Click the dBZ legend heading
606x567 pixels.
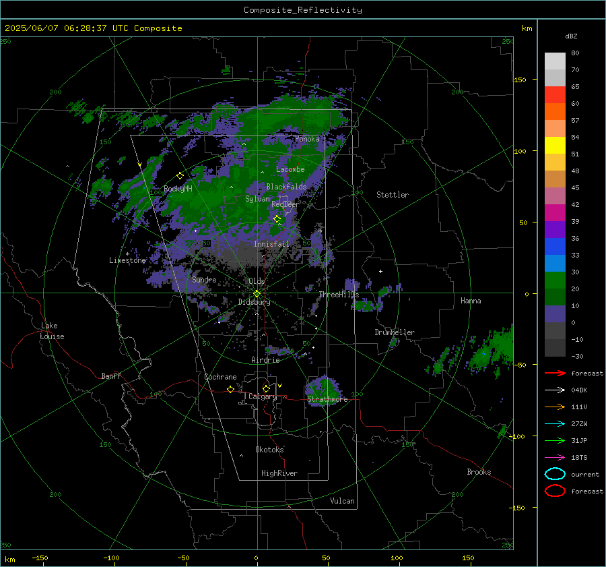pyautogui.click(x=571, y=36)
